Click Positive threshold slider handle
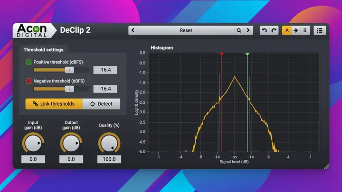 coord(69,70)
